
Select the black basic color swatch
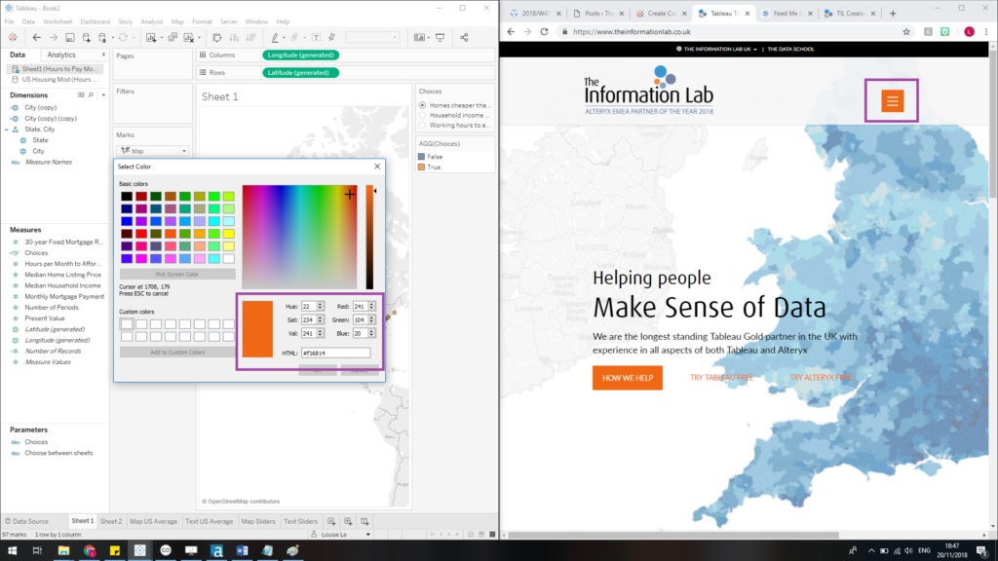(x=127, y=197)
